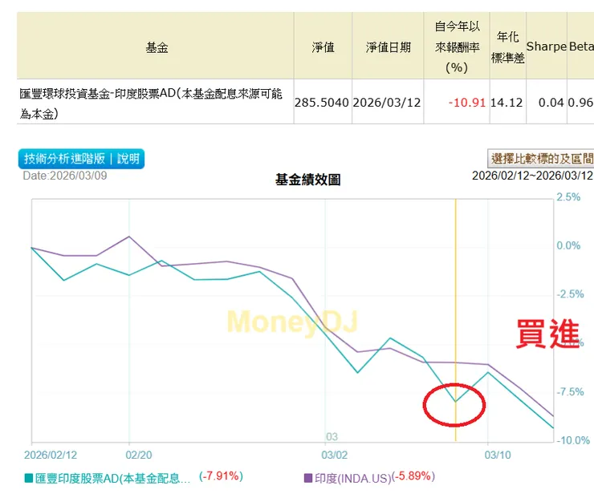This screenshot has height=498, width=594.
Task: Click net value date 2026/03/12 cell
Action: coord(387,103)
